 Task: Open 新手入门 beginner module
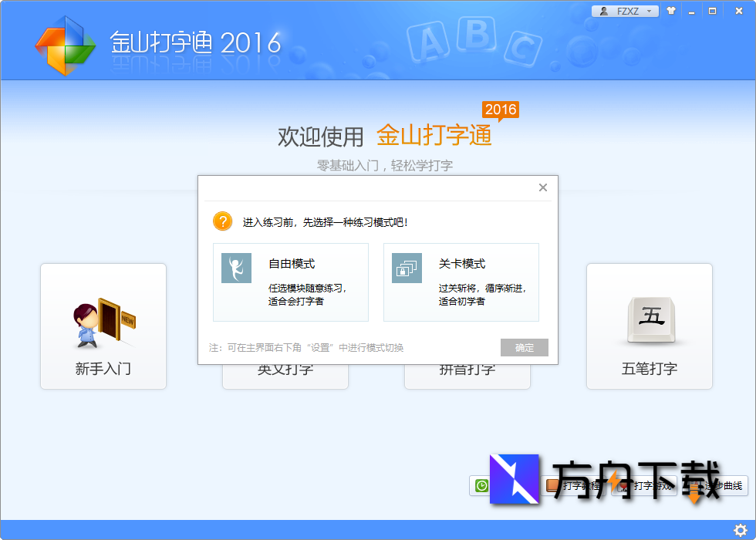point(103,326)
